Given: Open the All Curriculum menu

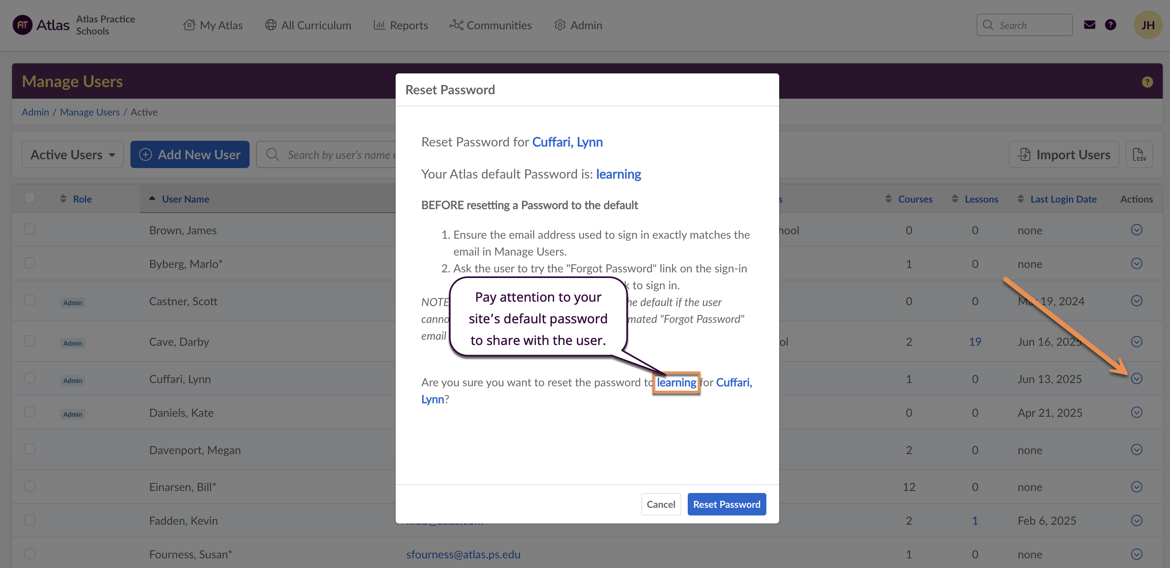Looking at the screenshot, I should tap(309, 25).
